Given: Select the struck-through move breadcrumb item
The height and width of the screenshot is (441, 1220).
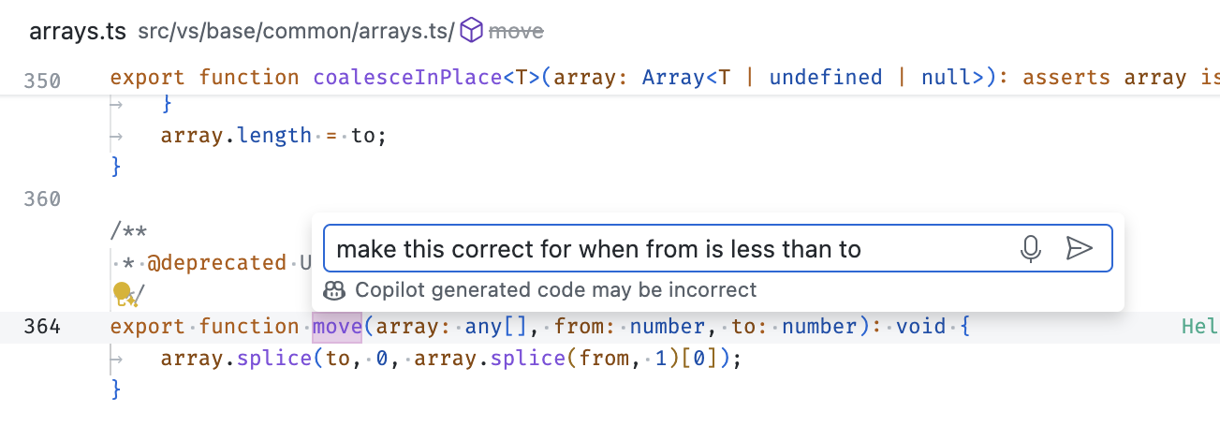Looking at the screenshot, I should pos(516,32).
